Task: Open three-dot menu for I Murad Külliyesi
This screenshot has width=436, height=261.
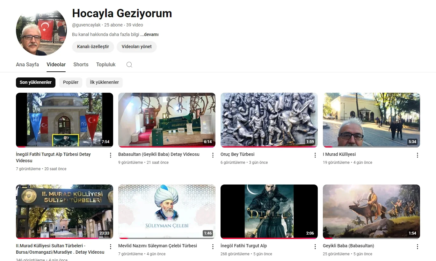Action: pos(418,155)
